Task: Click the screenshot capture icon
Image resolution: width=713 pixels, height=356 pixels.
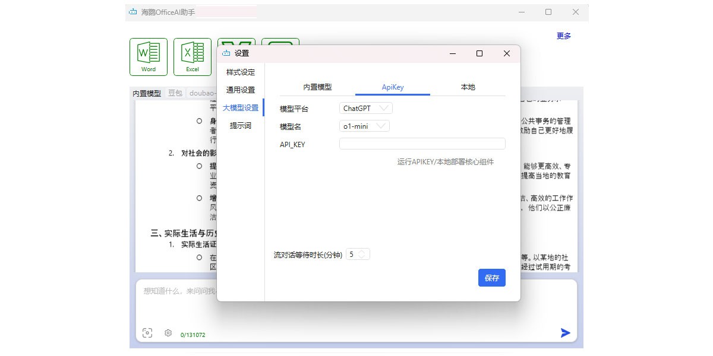Action: [147, 333]
